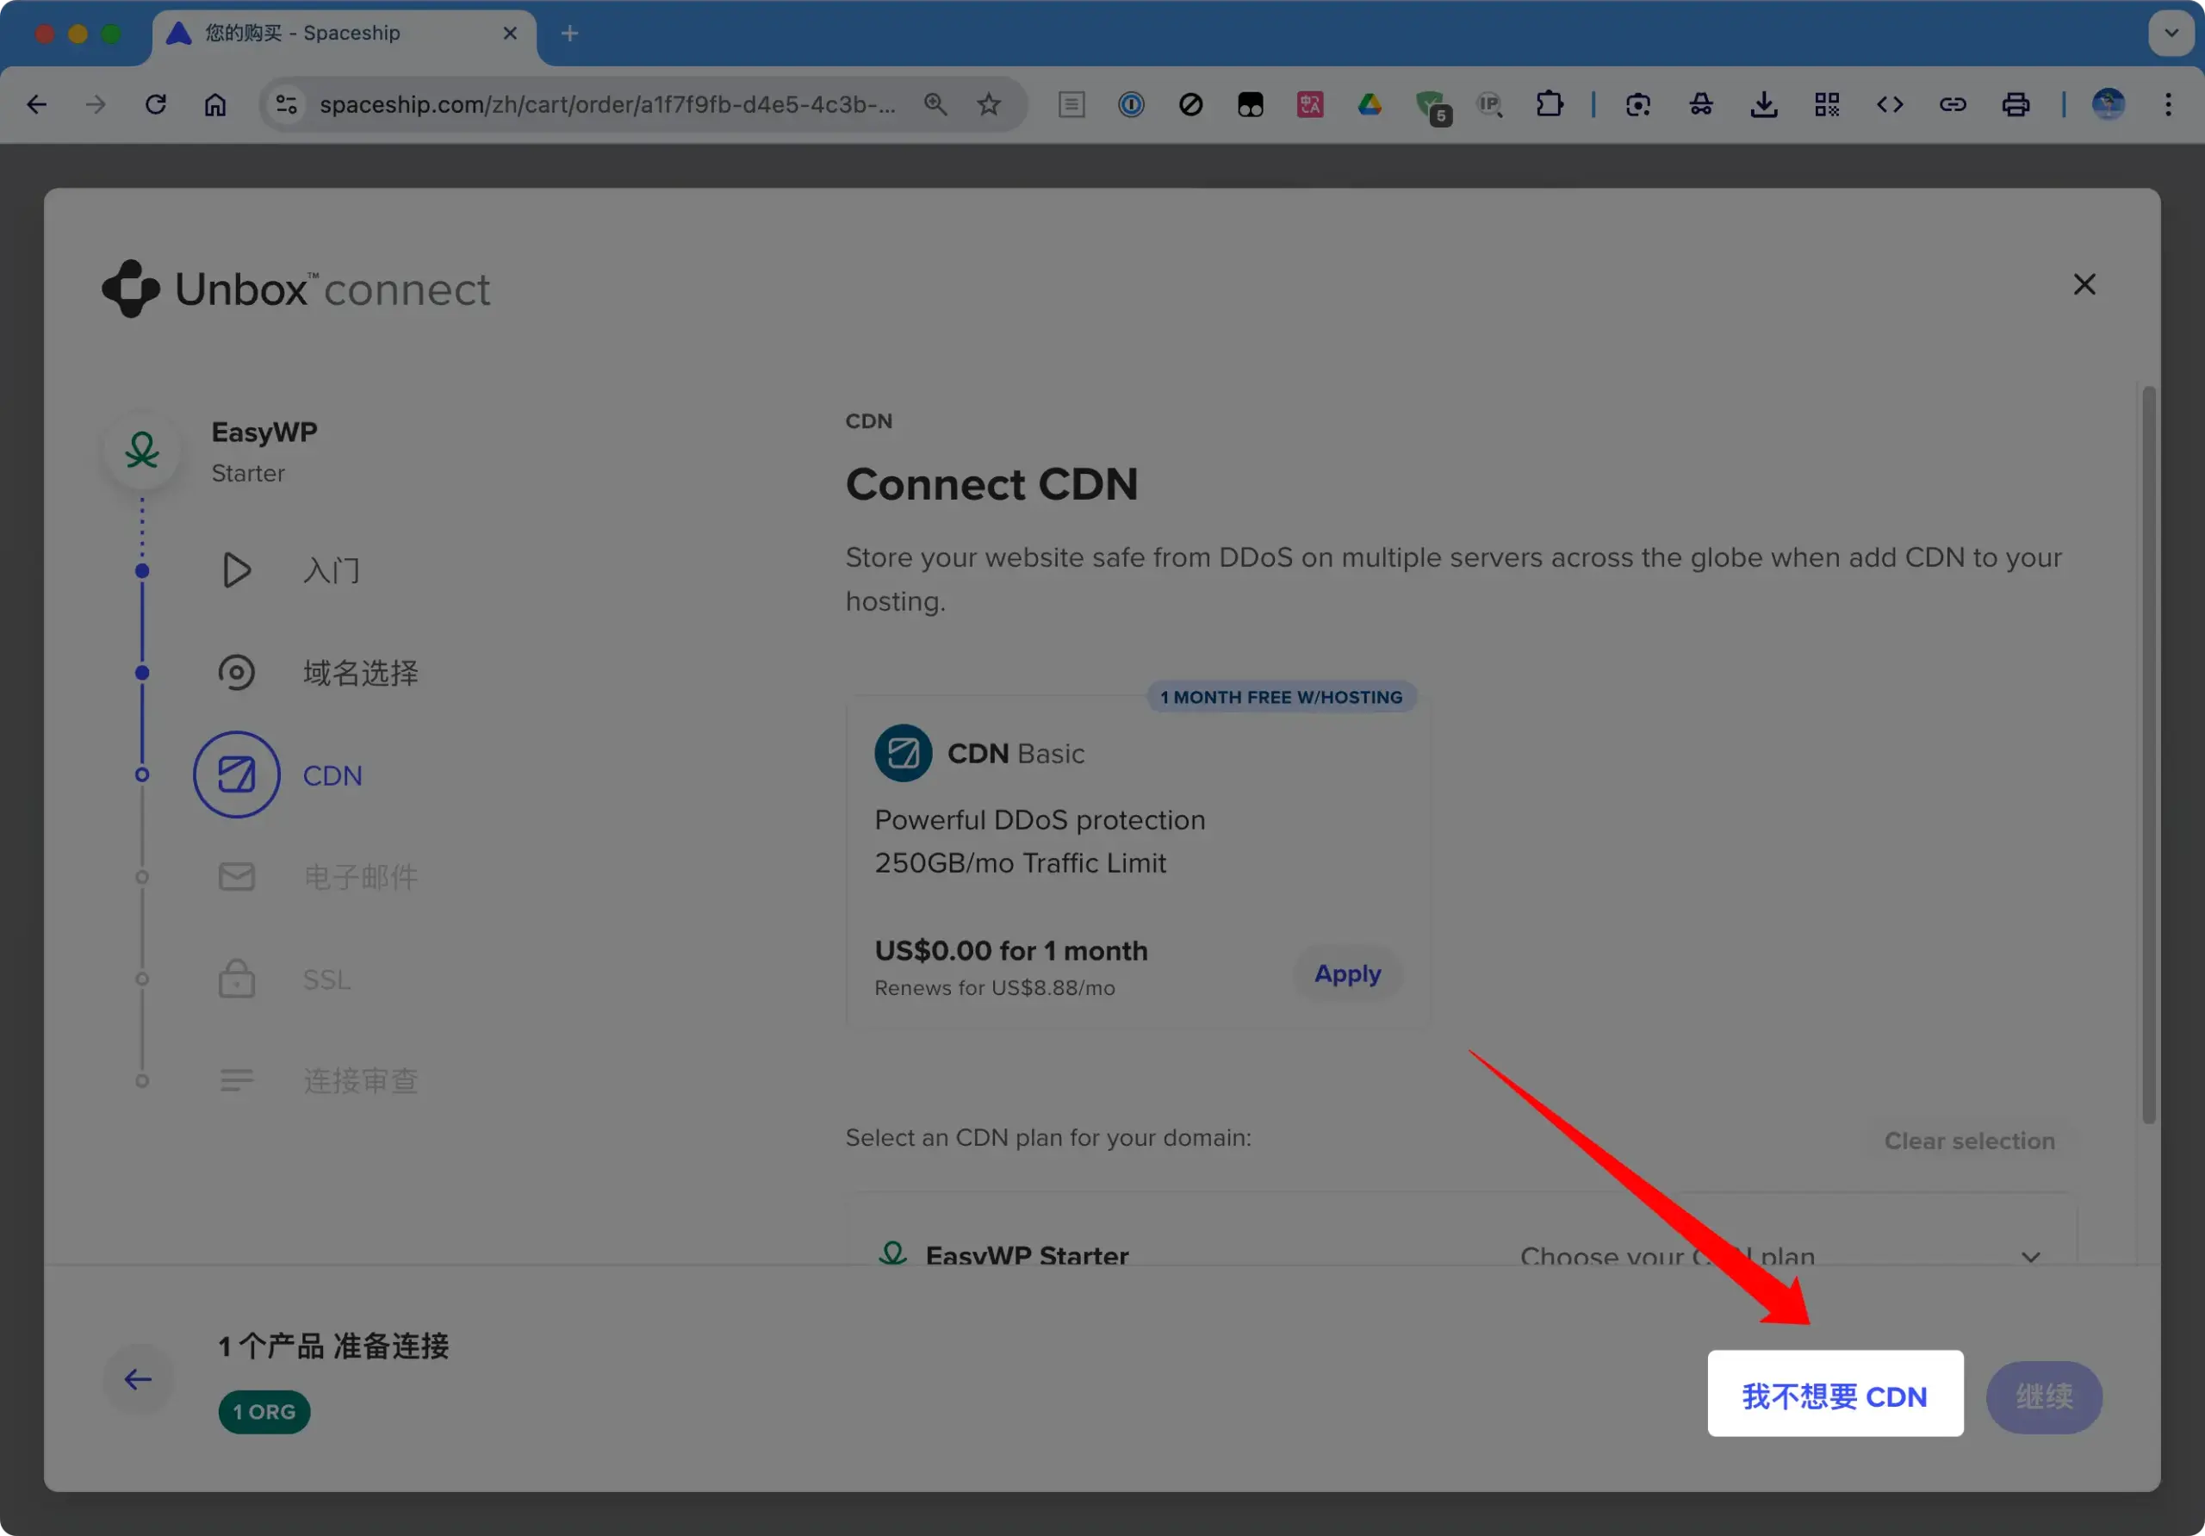Click the EasyWP product icon
2205x1536 pixels.
142,451
